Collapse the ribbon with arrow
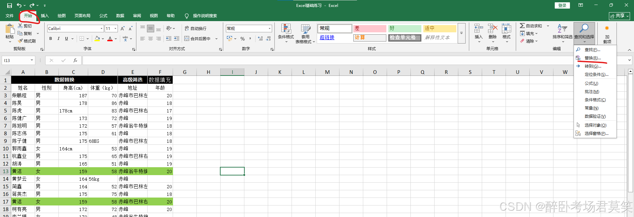Image resolution: width=634 pixels, height=217 pixels. click(x=629, y=49)
